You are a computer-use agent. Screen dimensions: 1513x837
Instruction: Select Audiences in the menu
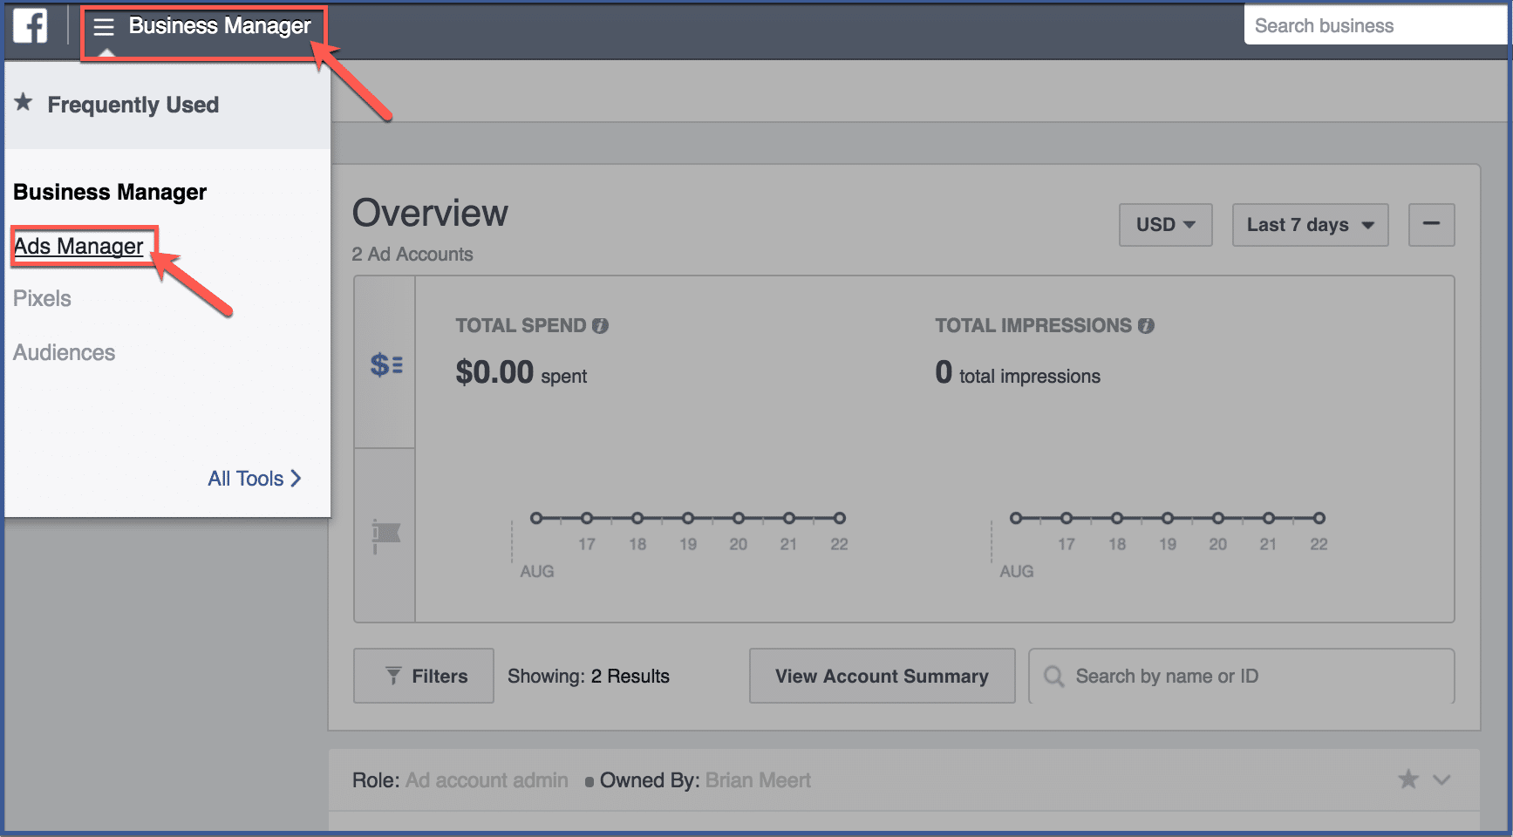tap(64, 352)
